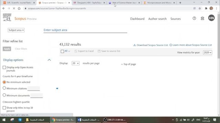Open the Chrome extensions puzzle icon
This screenshot has height=123, width=220.
pos(206,8)
